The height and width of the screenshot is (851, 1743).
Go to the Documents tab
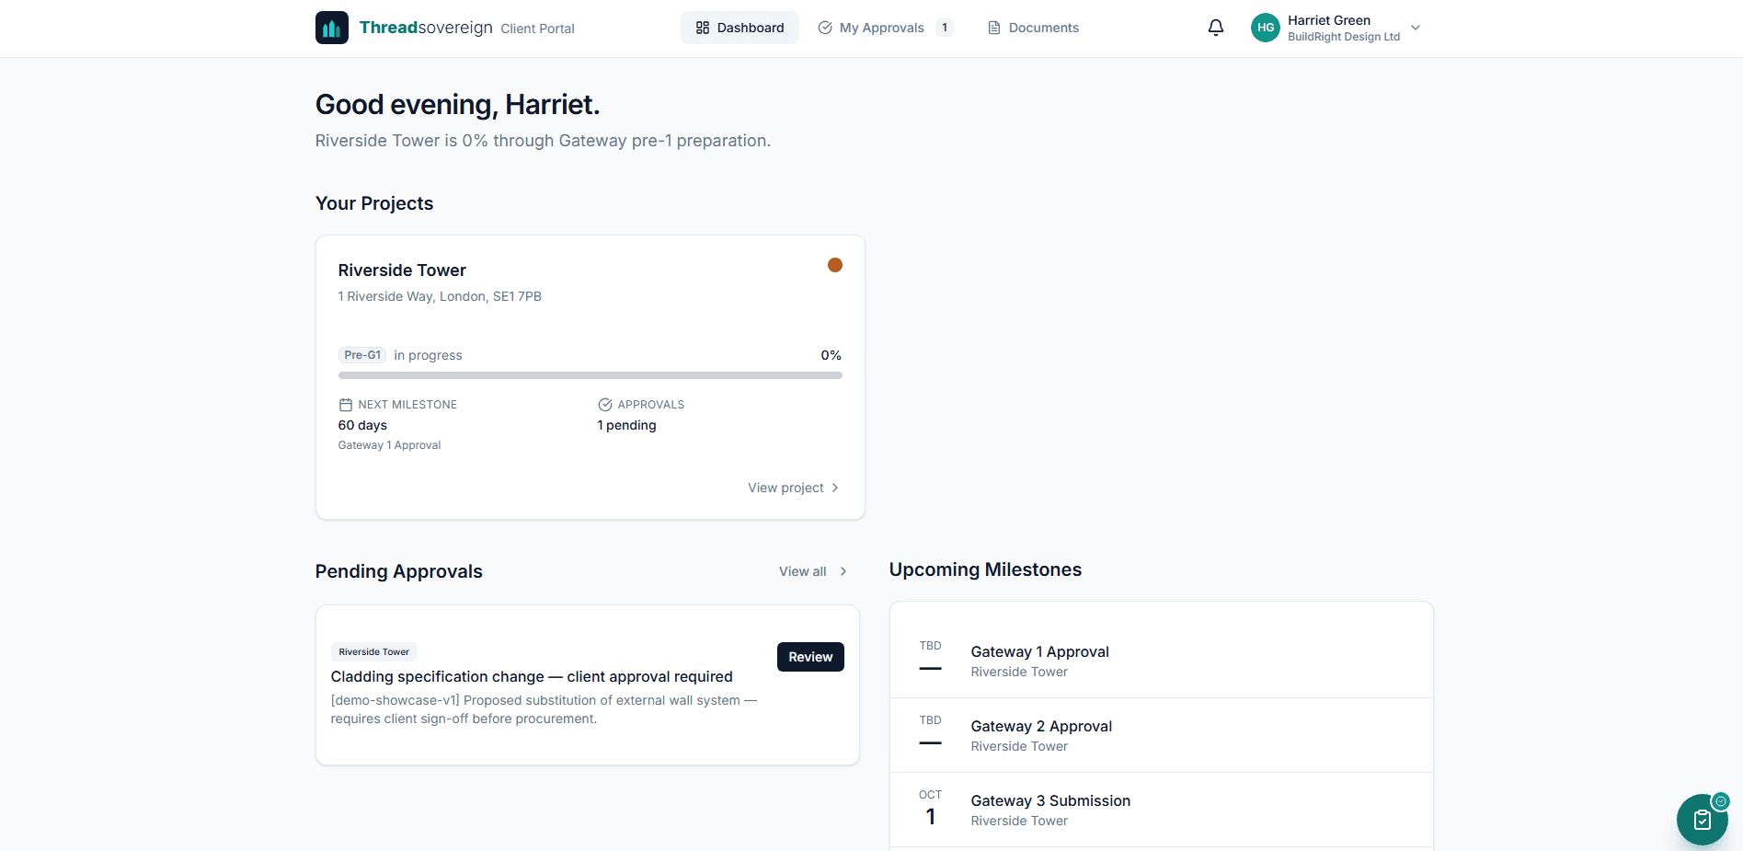click(1033, 28)
